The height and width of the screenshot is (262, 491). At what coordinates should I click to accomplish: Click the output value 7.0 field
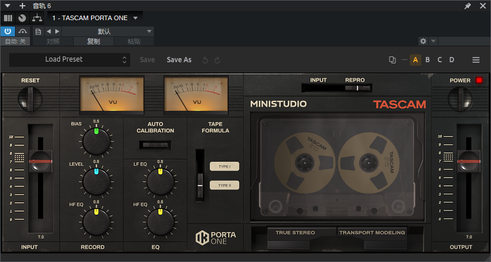(469, 237)
